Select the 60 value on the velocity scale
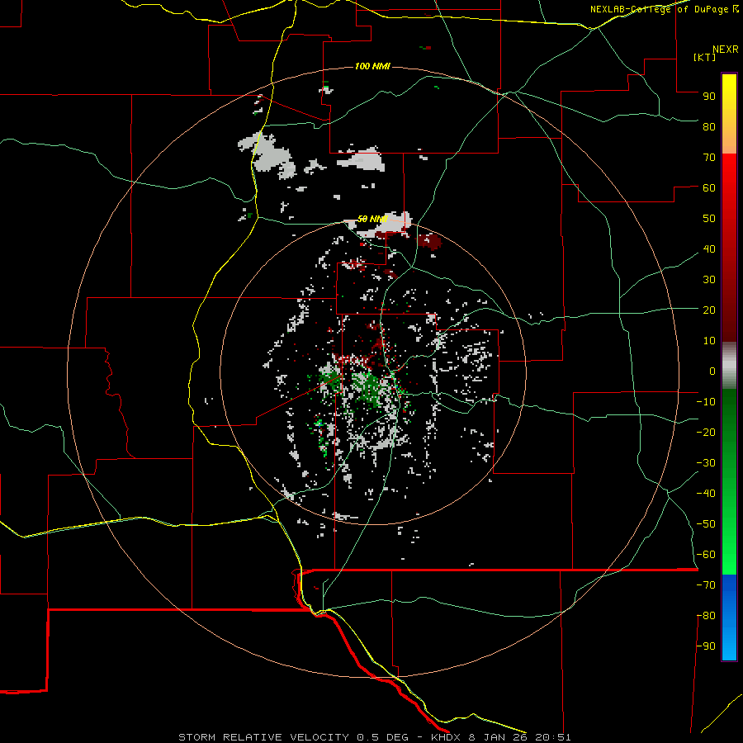The height and width of the screenshot is (743, 743). [709, 187]
